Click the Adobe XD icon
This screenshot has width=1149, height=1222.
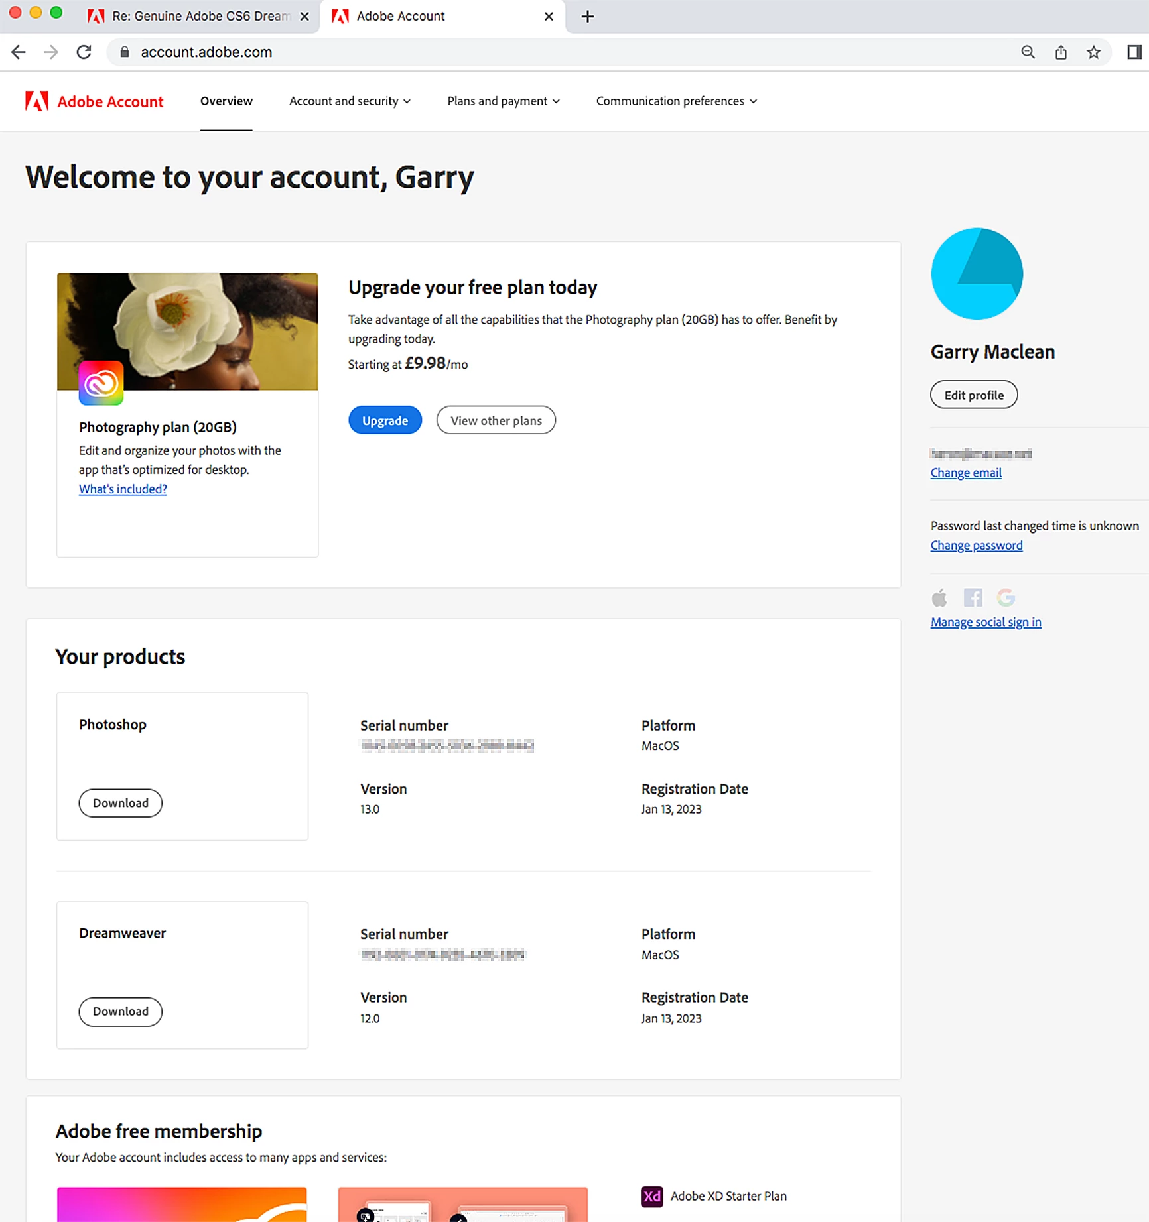[x=652, y=1196]
